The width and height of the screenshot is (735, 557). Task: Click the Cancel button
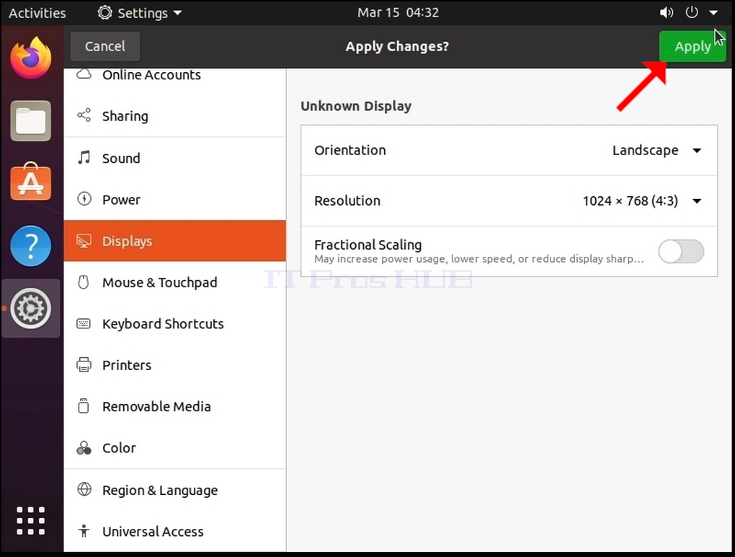click(105, 46)
